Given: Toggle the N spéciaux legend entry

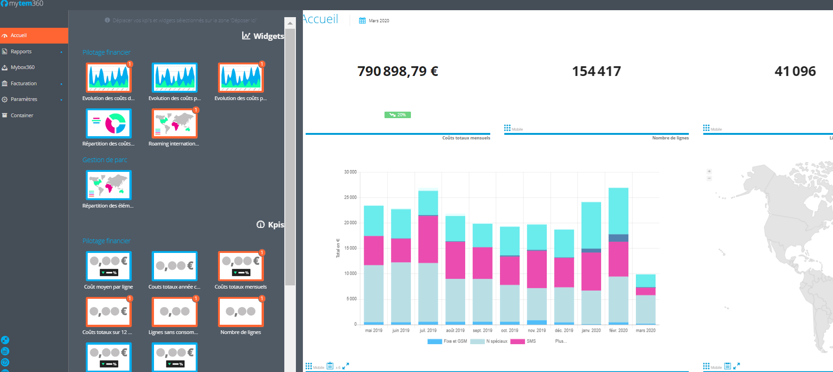Looking at the screenshot, I should [489, 341].
